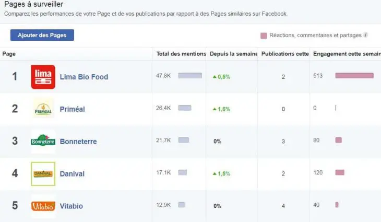The width and height of the screenshot is (381, 222).
Task: Click the pink reactions legend swatch
Action: [264, 36]
